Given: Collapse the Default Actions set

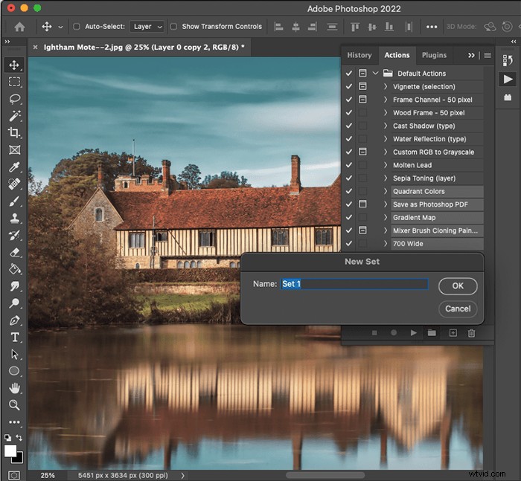Looking at the screenshot, I should click(x=375, y=73).
